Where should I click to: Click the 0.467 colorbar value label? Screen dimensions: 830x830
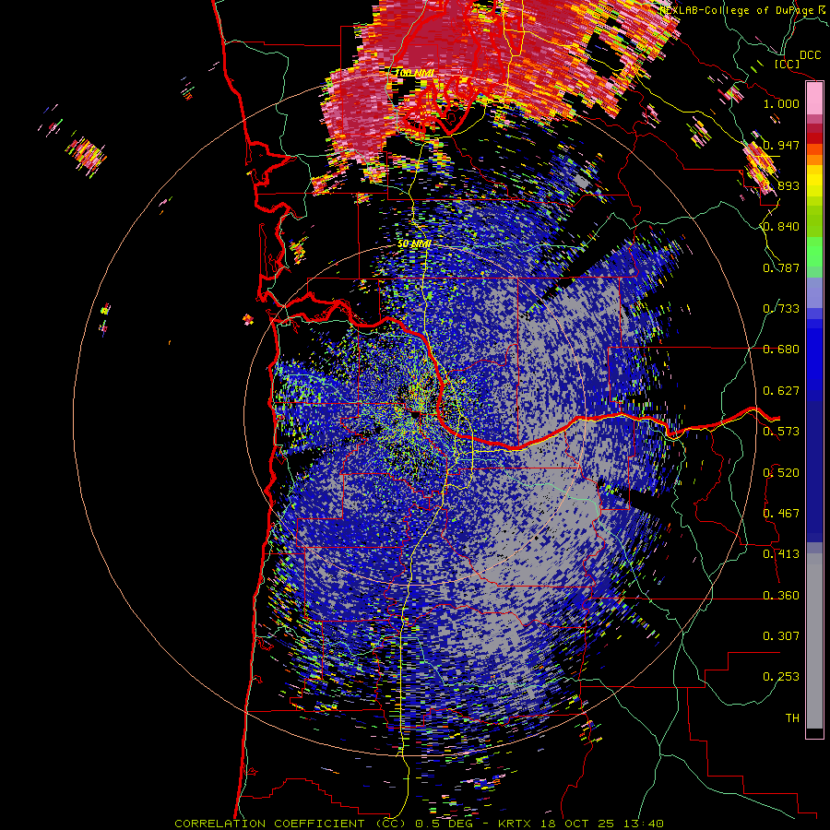pos(781,513)
